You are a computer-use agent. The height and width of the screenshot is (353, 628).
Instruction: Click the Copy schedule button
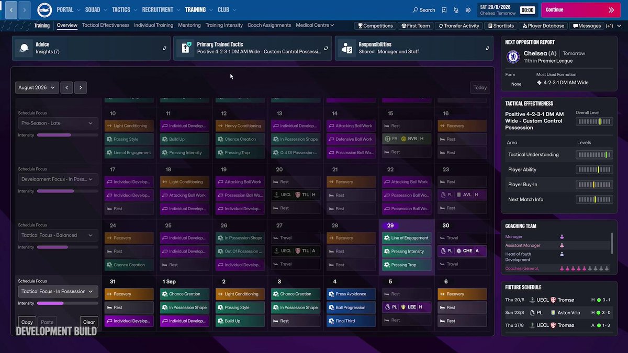tap(27, 322)
